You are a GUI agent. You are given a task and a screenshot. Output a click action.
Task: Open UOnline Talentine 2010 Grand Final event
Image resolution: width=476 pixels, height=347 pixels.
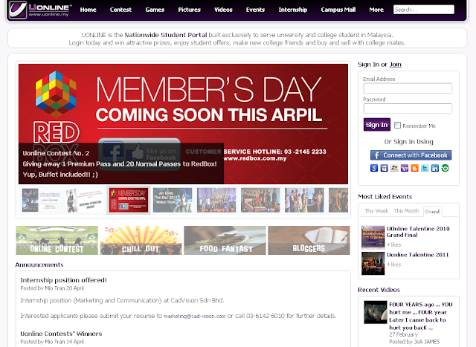pyautogui.click(x=418, y=232)
